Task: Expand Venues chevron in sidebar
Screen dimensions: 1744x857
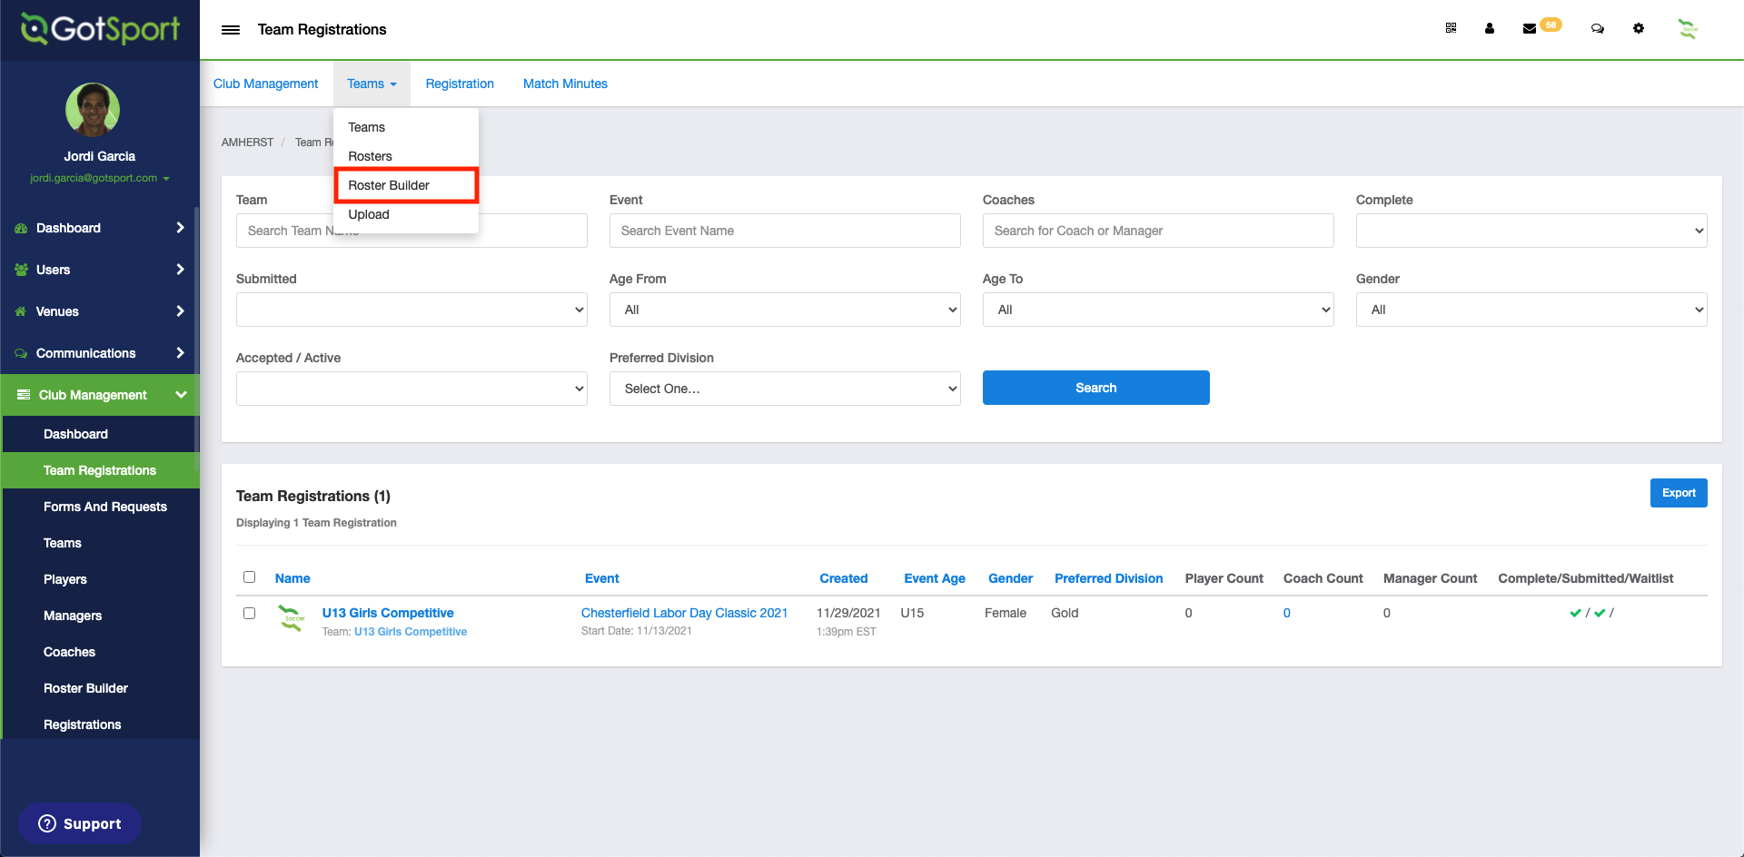Action: click(180, 311)
